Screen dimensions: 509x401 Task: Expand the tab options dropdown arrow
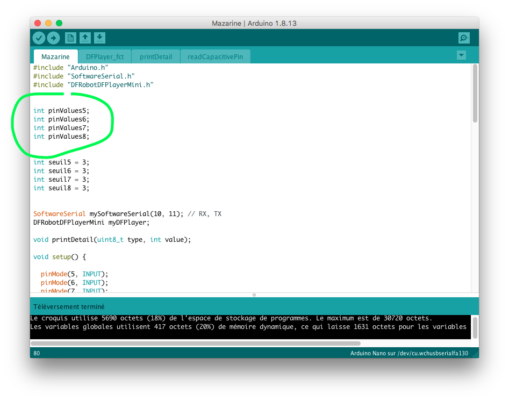461,55
